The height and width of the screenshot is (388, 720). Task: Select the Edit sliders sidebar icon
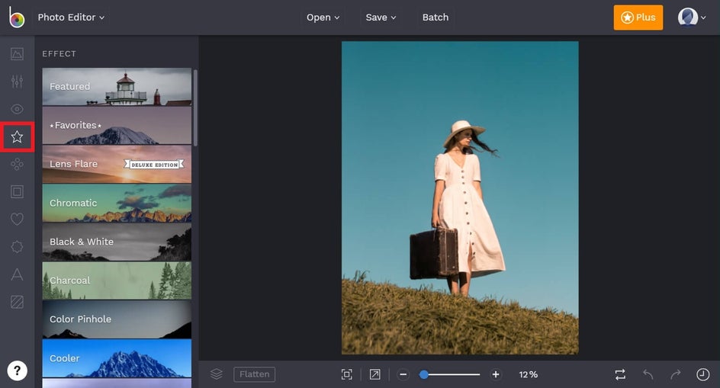pos(17,82)
